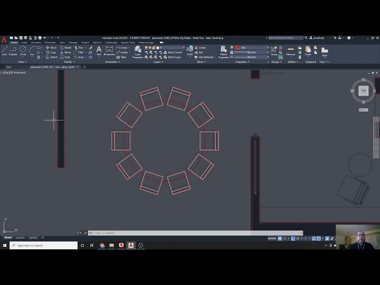Use the Scale command
The height and width of the screenshot is (285, 380).
65,57
